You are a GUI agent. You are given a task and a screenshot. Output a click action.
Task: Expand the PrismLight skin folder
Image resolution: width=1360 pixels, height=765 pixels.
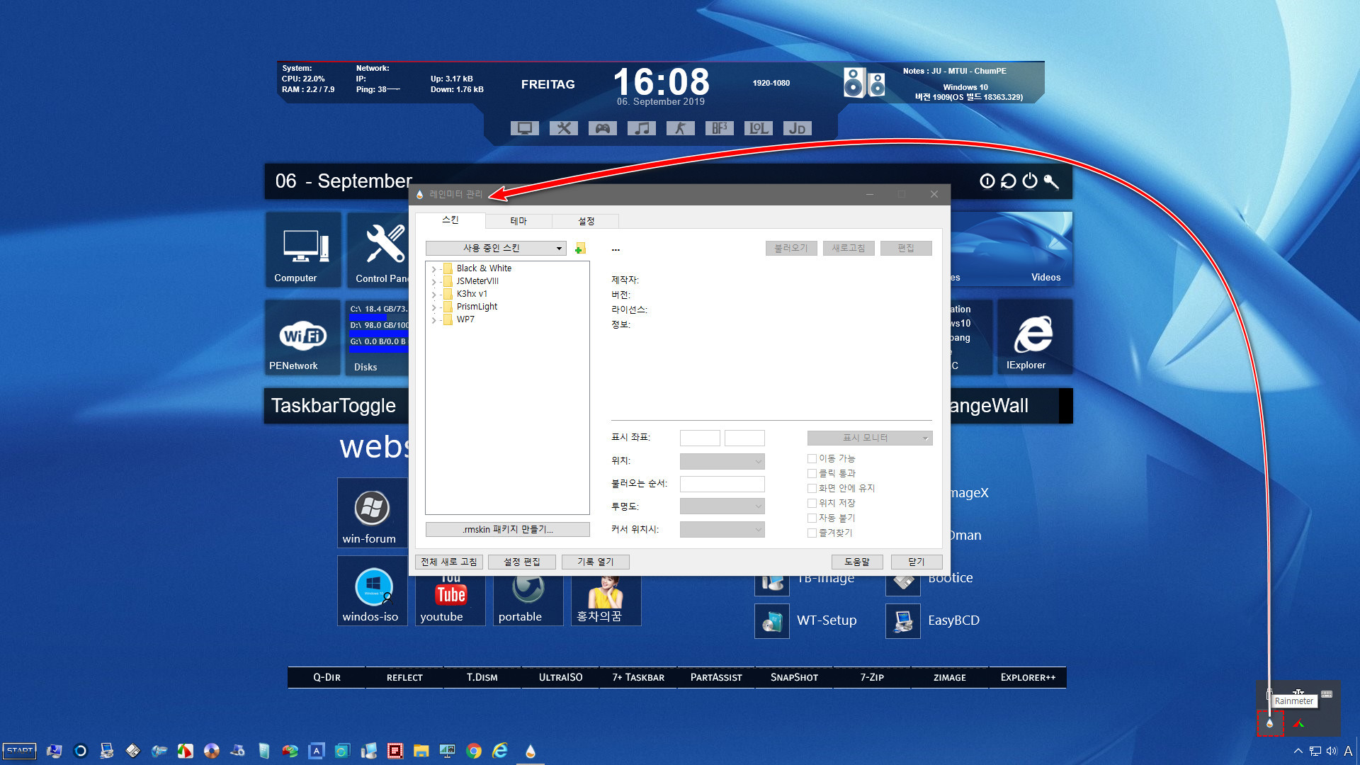pyautogui.click(x=434, y=307)
